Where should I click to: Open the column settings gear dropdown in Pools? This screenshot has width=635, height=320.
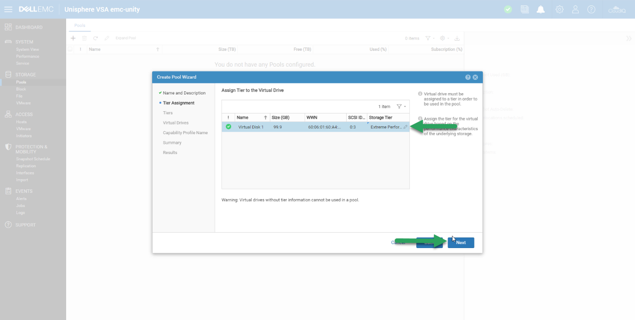pyautogui.click(x=444, y=38)
